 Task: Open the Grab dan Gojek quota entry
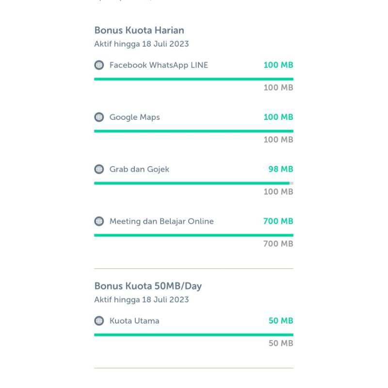tap(139, 169)
